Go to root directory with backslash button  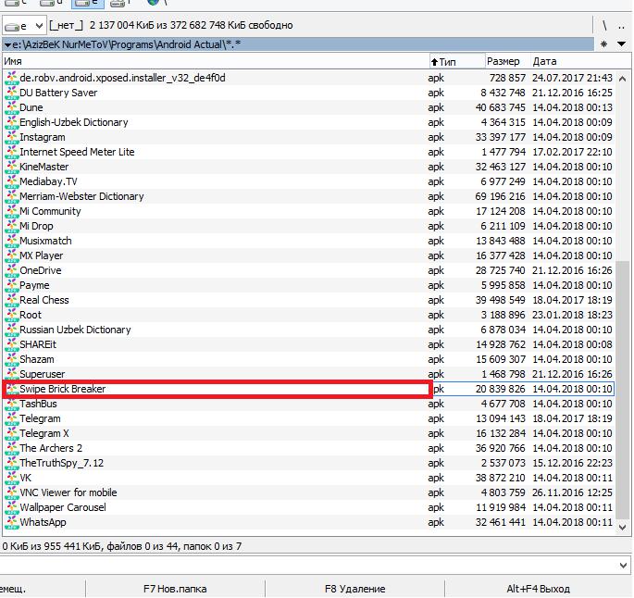pos(604,26)
